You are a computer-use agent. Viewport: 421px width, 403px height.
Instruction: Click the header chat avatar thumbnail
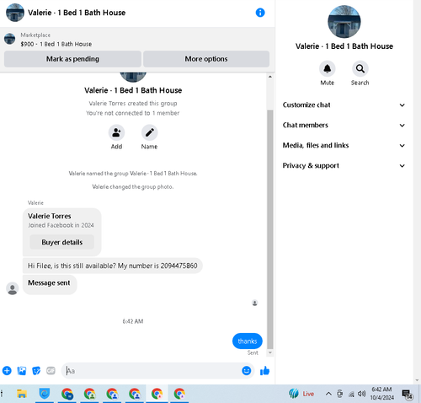pyautogui.click(x=15, y=13)
